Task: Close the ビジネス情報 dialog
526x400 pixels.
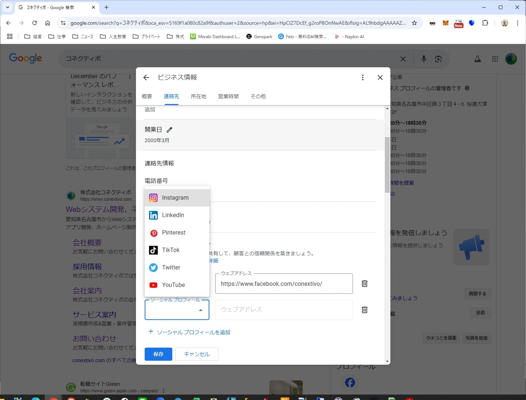Action: 380,77
